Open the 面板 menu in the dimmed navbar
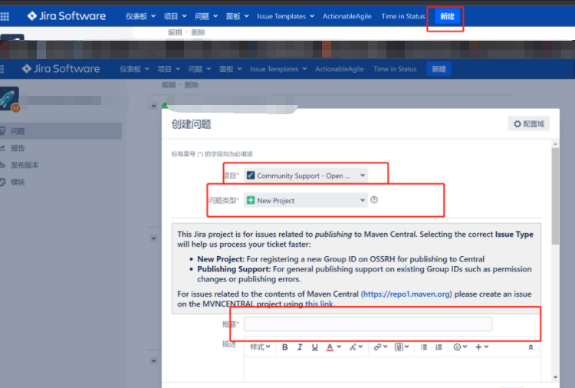 (x=231, y=69)
